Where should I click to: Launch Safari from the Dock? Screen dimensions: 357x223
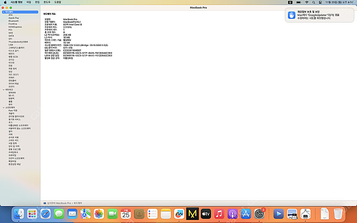46,214
